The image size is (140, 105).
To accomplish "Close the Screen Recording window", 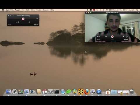I will coord(9,16).
